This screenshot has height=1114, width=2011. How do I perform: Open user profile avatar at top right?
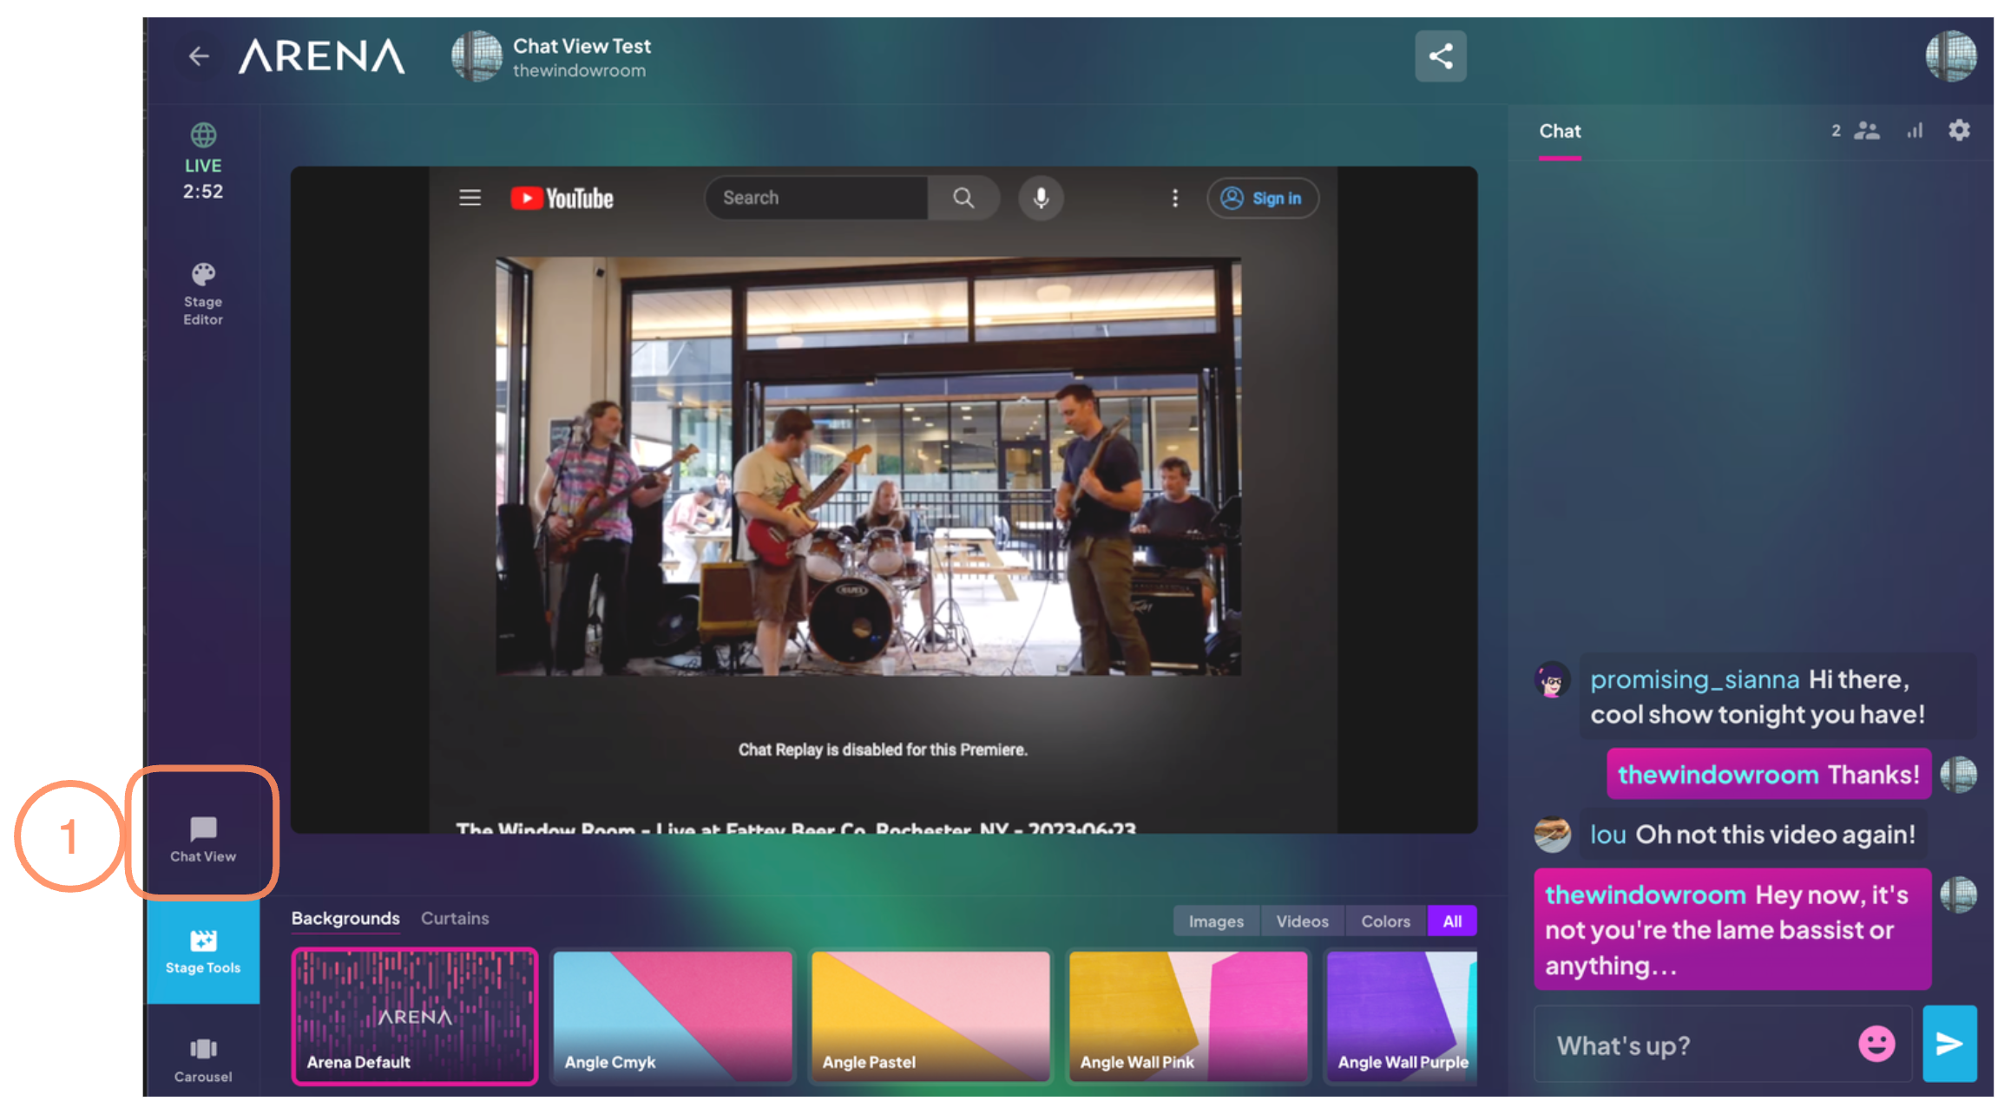pos(1950,56)
